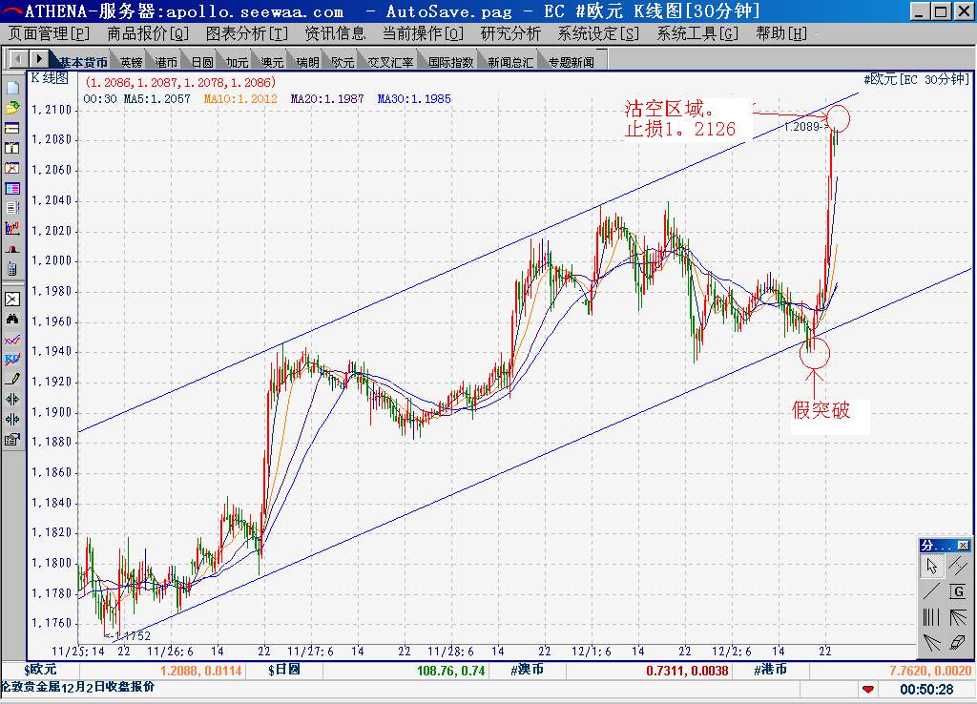Click the blank new page icon
Viewport: 977px width, 704px height.
coord(12,88)
